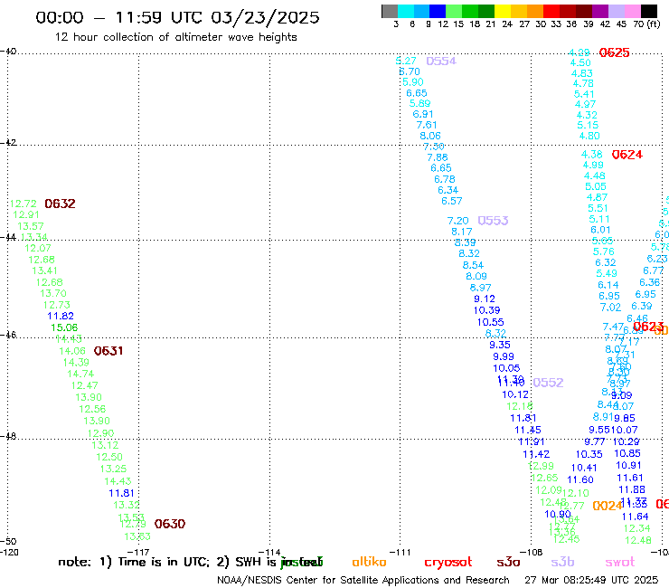Click the 15.06 wave height value
This screenshot has width=669, height=588.
[x=64, y=327]
